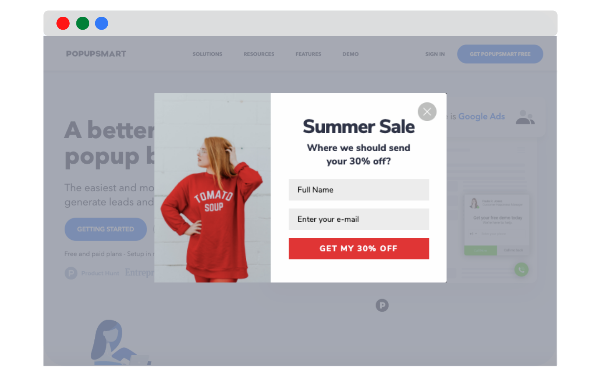
Task: Click the Product Hunt badge icon
Action: pyautogui.click(x=71, y=273)
